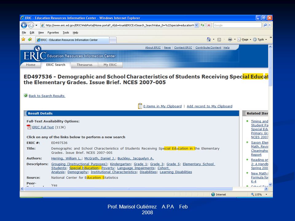Open the Page toolbar menu
The width and height of the screenshot is (295, 221).
click(x=244, y=40)
